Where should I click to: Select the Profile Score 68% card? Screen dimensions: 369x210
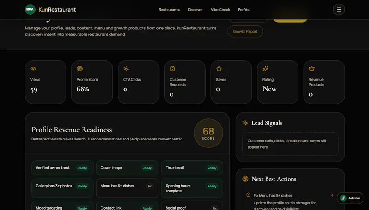(92, 82)
